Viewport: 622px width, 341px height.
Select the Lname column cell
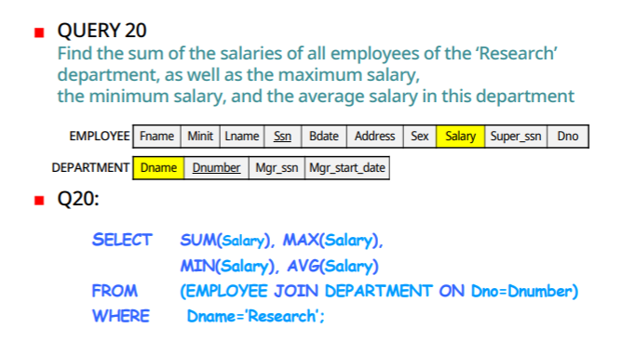[x=242, y=137]
